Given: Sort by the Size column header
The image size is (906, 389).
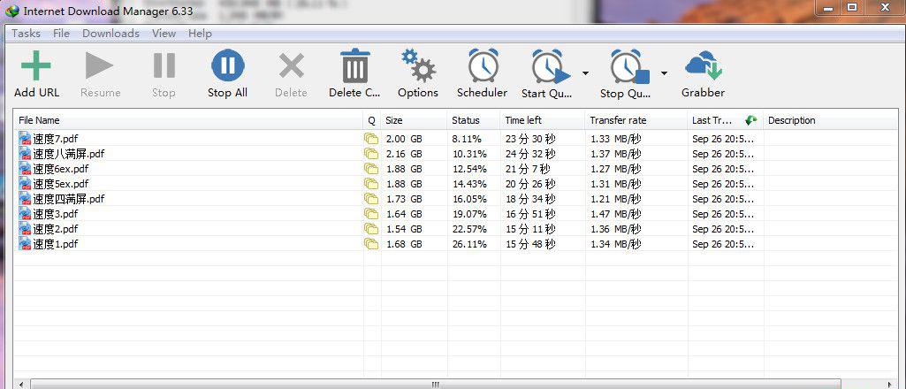Looking at the screenshot, I should click(x=415, y=120).
